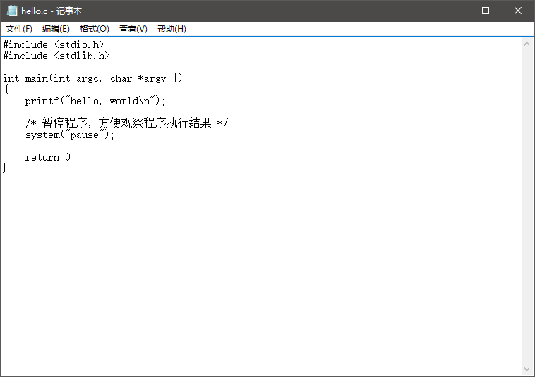535x377 pixels.
Task: Click on the 'return 0;' line
Action: pyautogui.click(x=49, y=157)
